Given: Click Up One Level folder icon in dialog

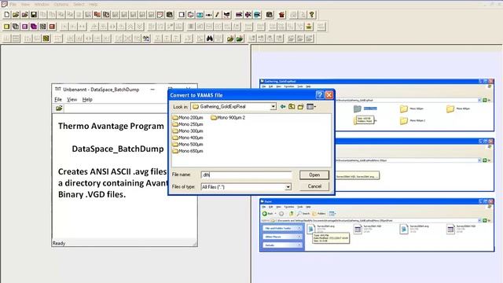Looking at the screenshot, I should (292, 107).
